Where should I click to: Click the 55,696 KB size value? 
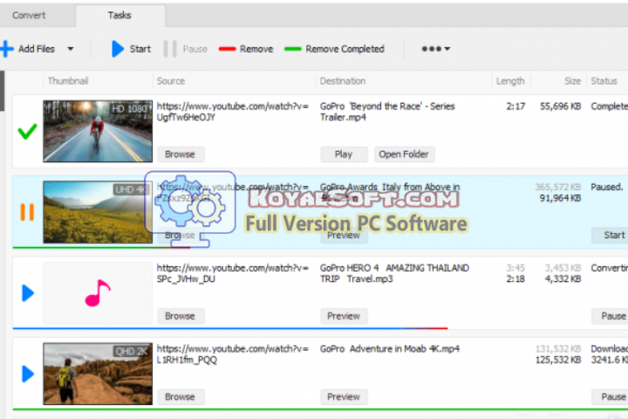pos(560,106)
